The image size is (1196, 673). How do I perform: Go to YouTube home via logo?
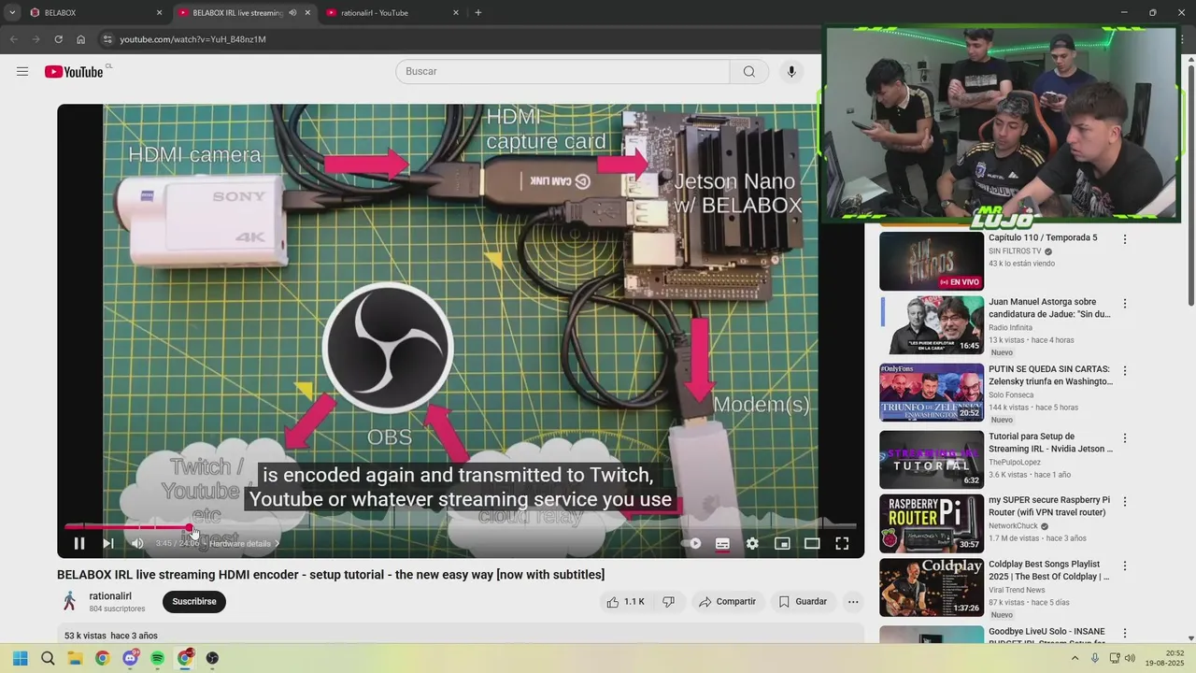pos(74,72)
